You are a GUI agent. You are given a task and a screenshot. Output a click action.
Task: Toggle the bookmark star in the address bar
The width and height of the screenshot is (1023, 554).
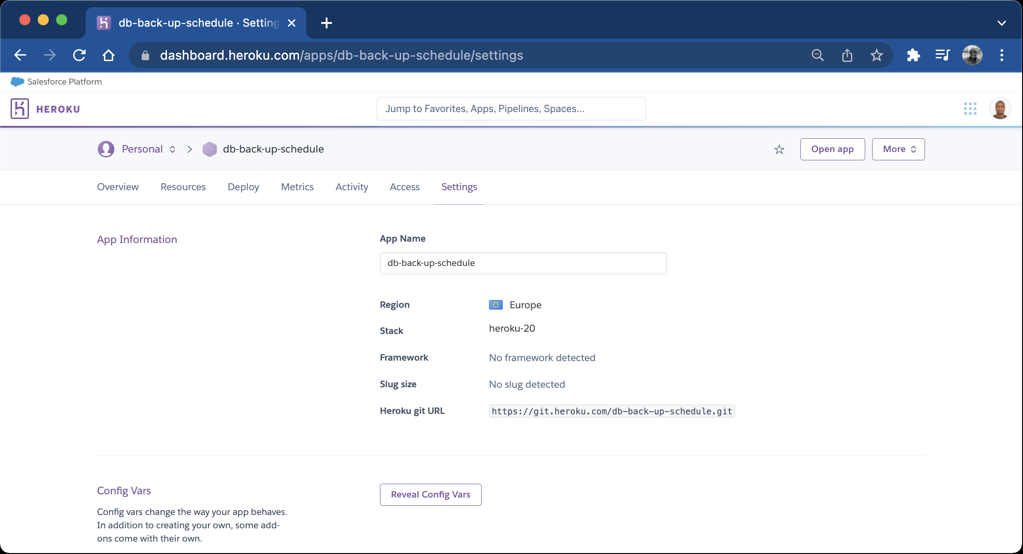click(x=876, y=55)
